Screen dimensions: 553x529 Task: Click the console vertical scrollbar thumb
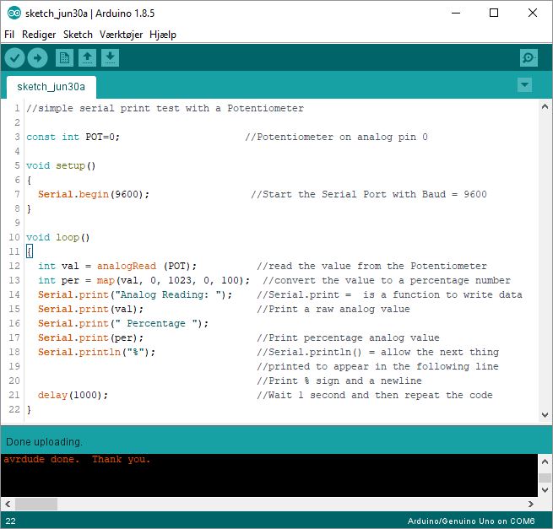[545, 478]
